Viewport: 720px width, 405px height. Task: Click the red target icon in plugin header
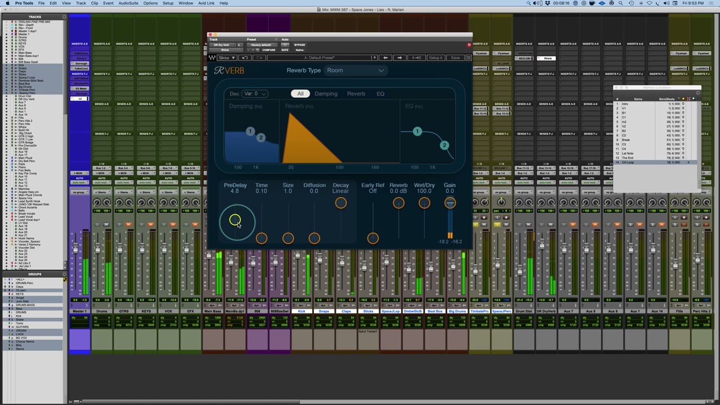click(x=469, y=45)
